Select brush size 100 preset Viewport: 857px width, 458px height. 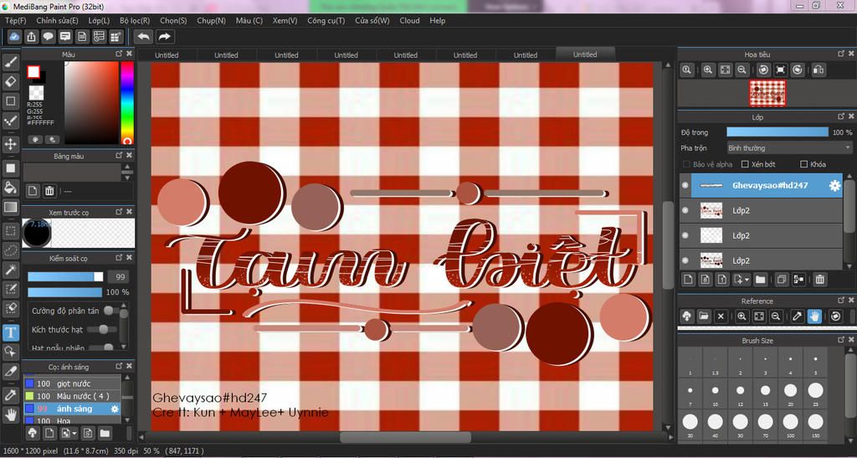coord(790,425)
